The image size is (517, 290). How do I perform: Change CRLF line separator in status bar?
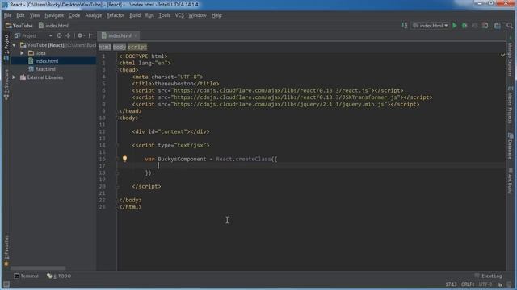[468, 284]
